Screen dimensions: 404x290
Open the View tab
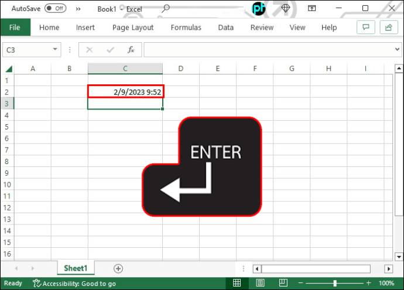click(297, 28)
